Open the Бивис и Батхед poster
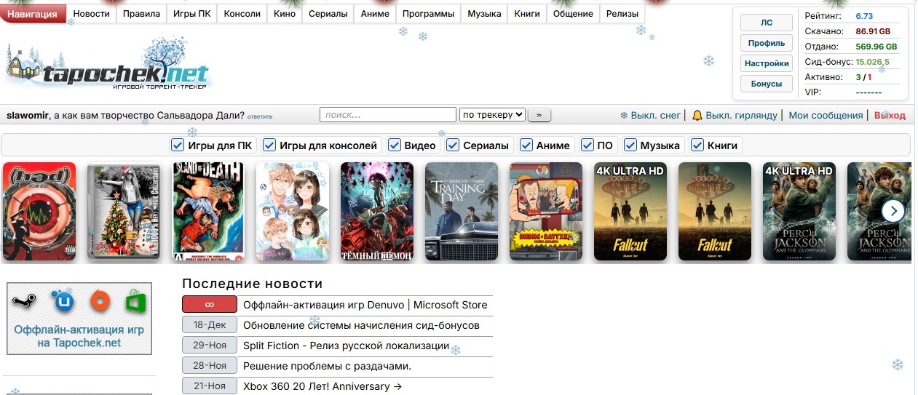The height and width of the screenshot is (395, 918). (x=546, y=211)
